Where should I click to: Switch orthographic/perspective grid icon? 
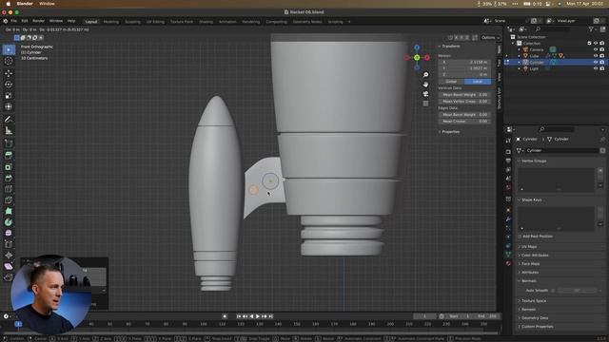[x=425, y=104]
